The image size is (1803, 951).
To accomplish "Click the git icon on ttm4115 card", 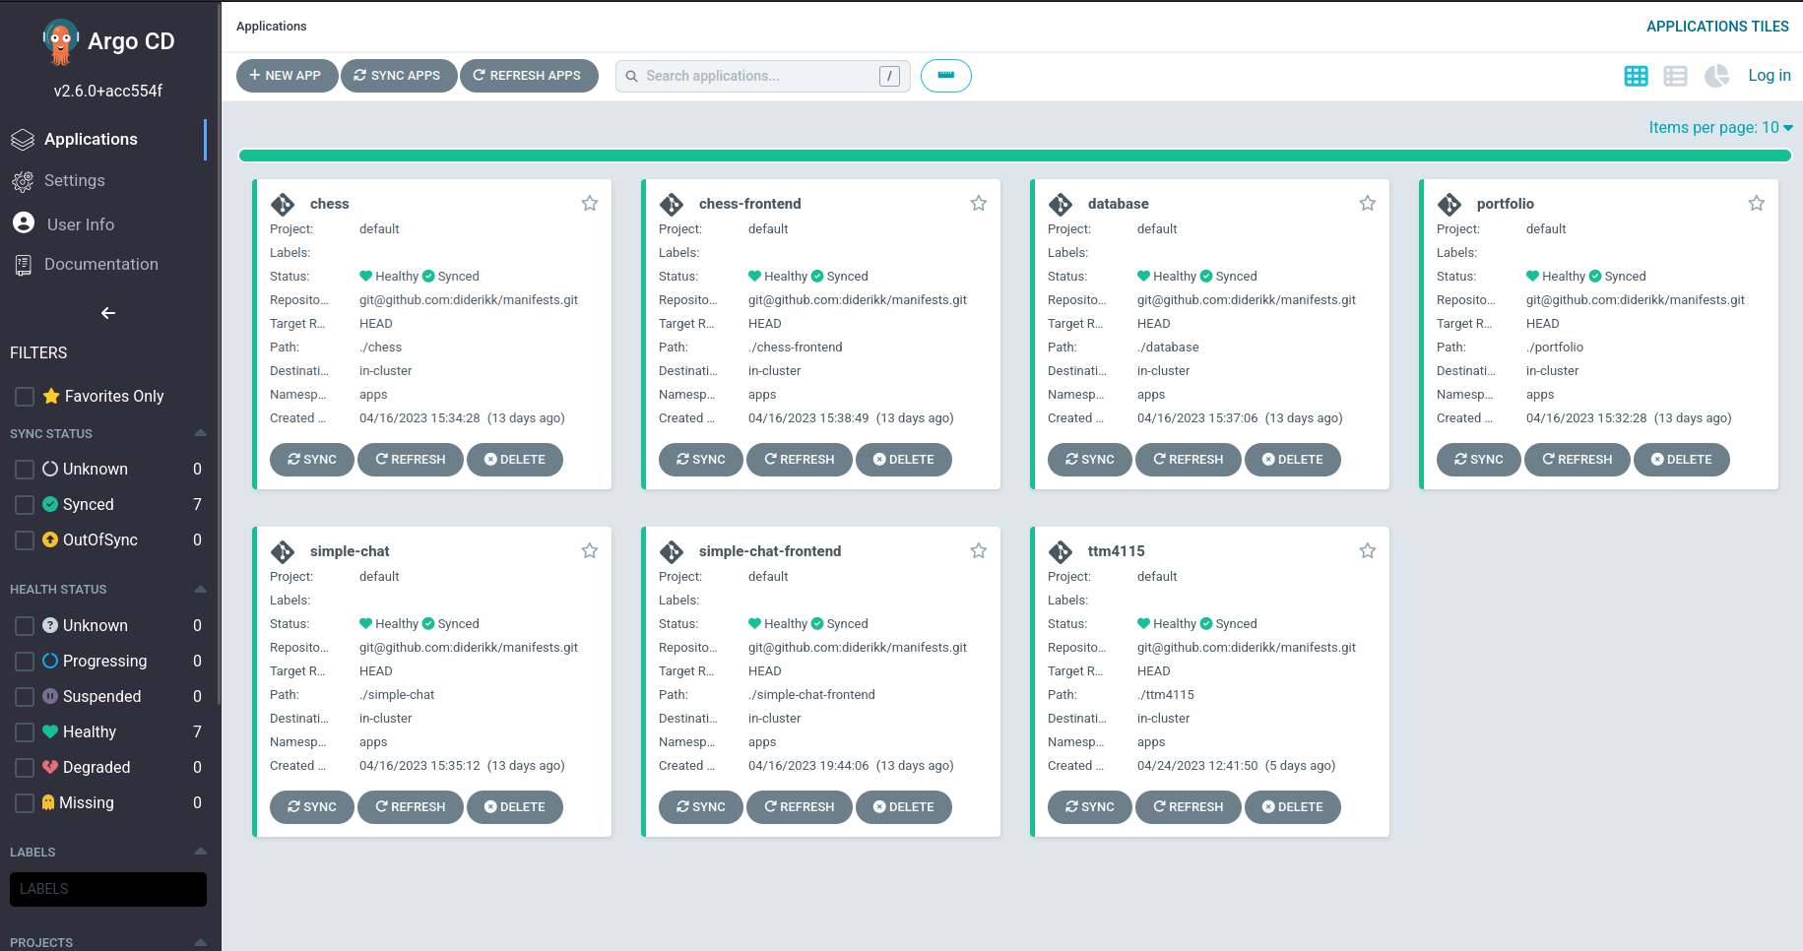I will click(1061, 551).
